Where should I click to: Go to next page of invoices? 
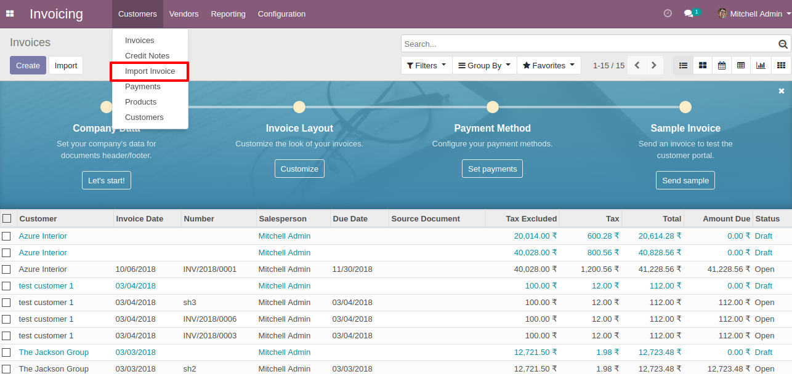click(654, 65)
